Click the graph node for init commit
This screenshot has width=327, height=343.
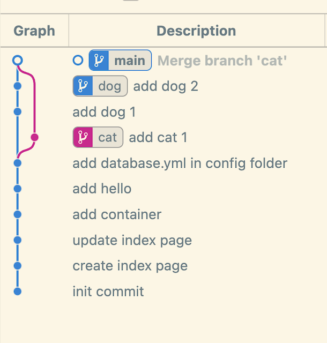click(x=18, y=292)
